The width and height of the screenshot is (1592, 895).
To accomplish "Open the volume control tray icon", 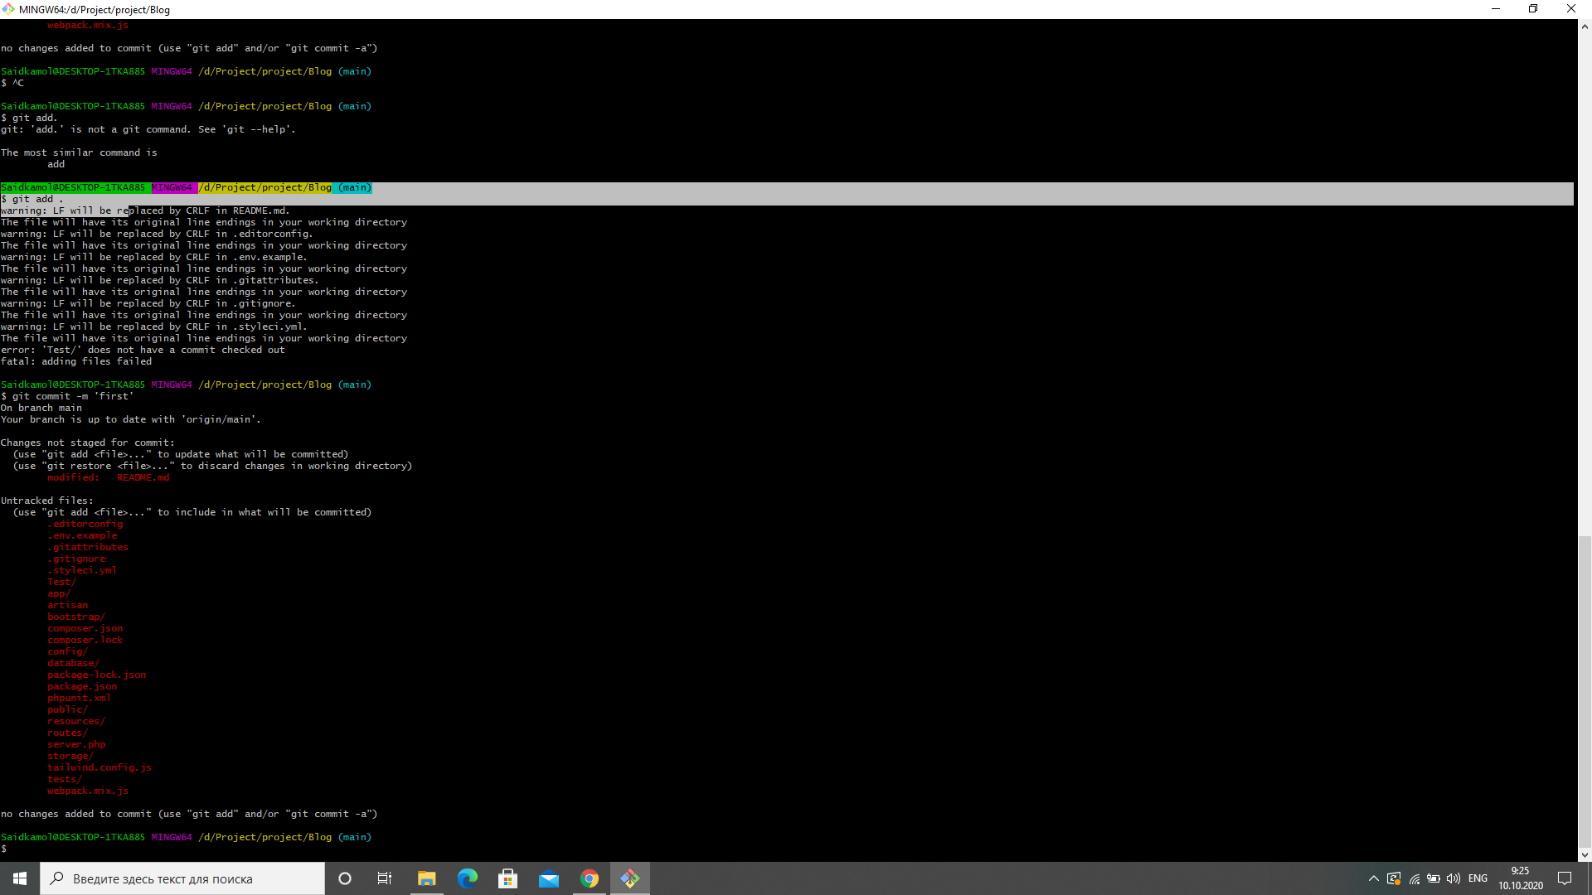I will click(x=1454, y=878).
